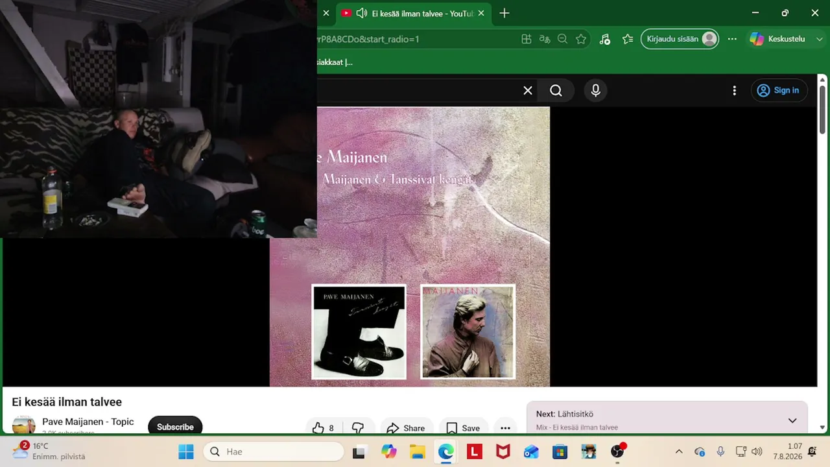This screenshot has height=467, width=830.
Task: Start YouTube voice search with microphone
Action: tap(596, 91)
